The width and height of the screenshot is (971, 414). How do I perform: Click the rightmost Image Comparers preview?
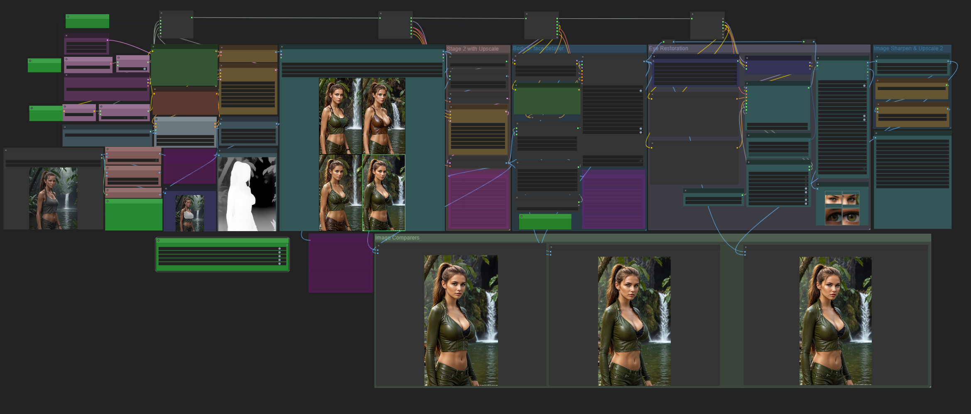[x=835, y=321]
